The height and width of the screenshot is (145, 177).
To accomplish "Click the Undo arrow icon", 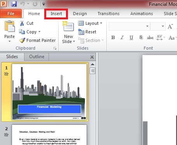I will pos(23,4).
